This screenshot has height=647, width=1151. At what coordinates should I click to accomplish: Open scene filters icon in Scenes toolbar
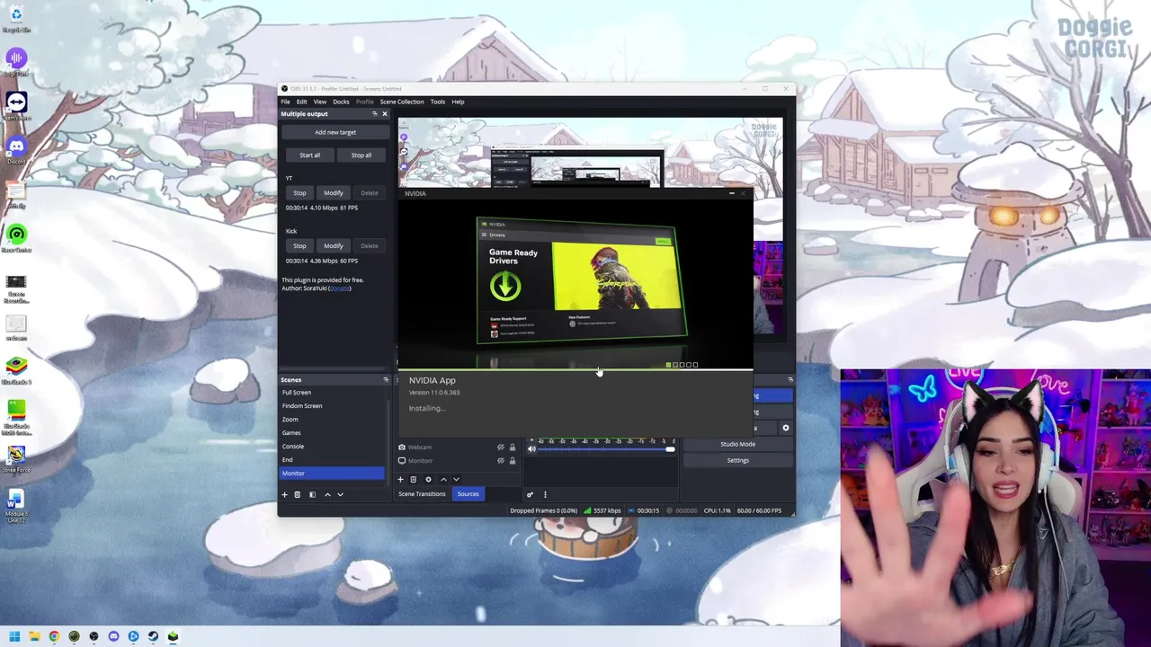[x=312, y=494]
